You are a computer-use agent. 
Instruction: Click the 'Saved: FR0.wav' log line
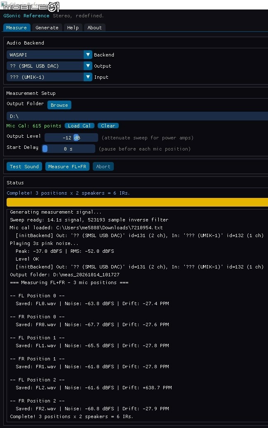[x=92, y=325]
